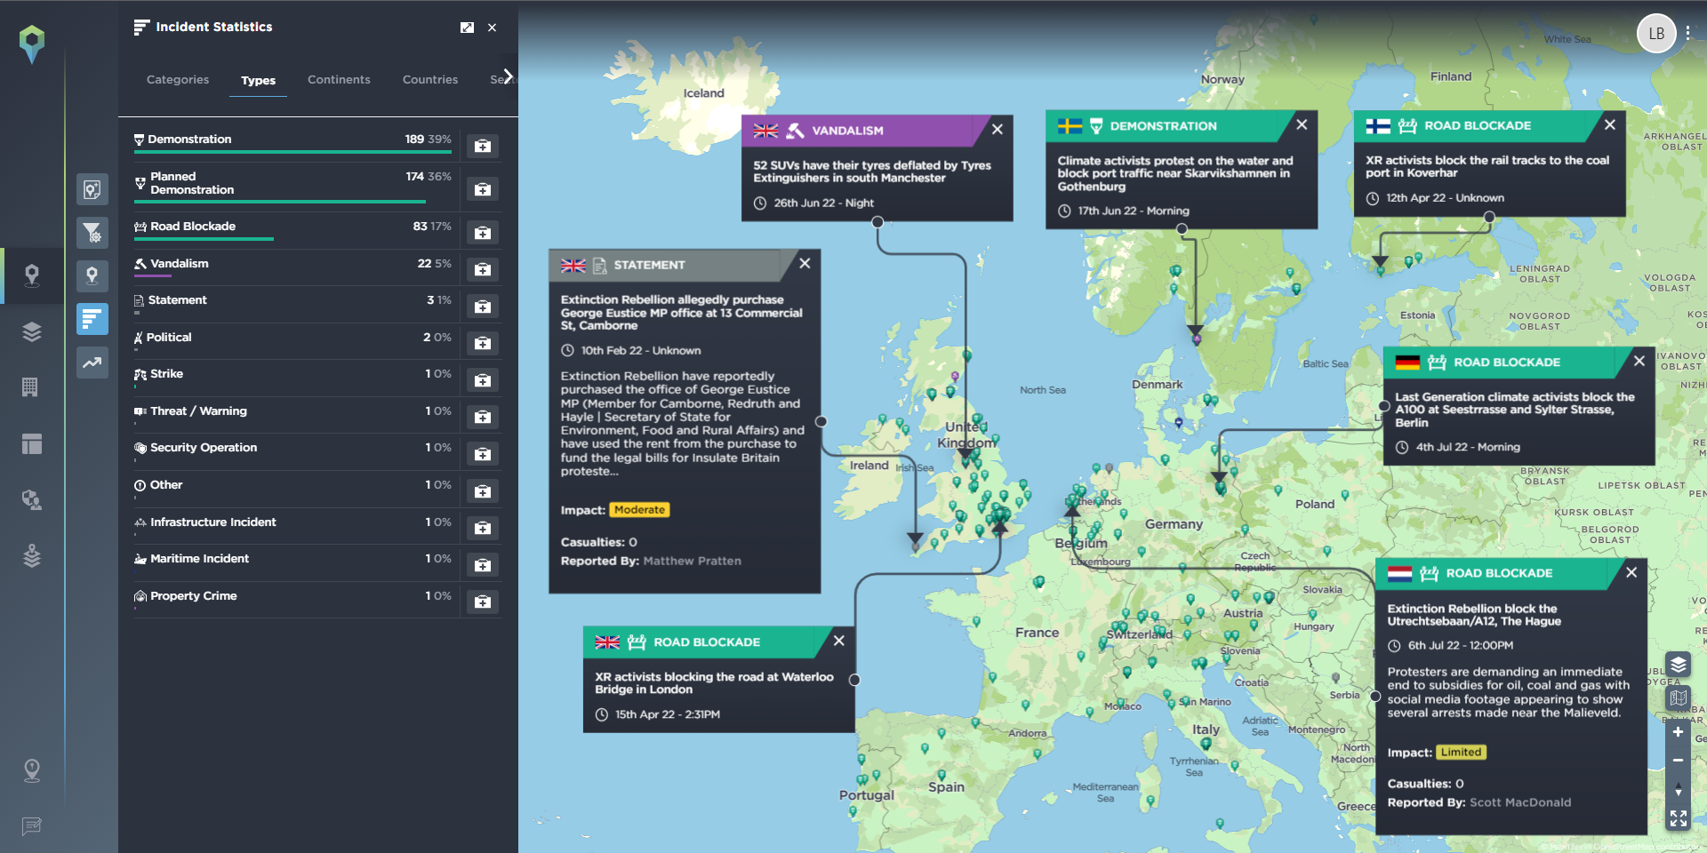Switch to the Continents tab
Image resolution: width=1707 pixels, height=853 pixels.
pos(339,80)
